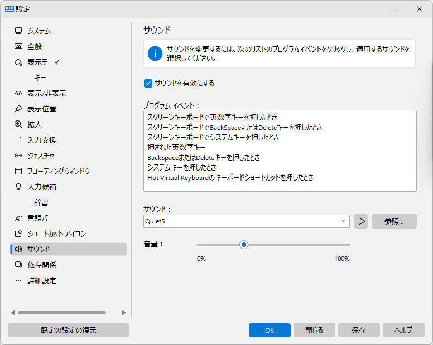
Task: Click the 入力支援 T icon
Action: click(18, 140)
